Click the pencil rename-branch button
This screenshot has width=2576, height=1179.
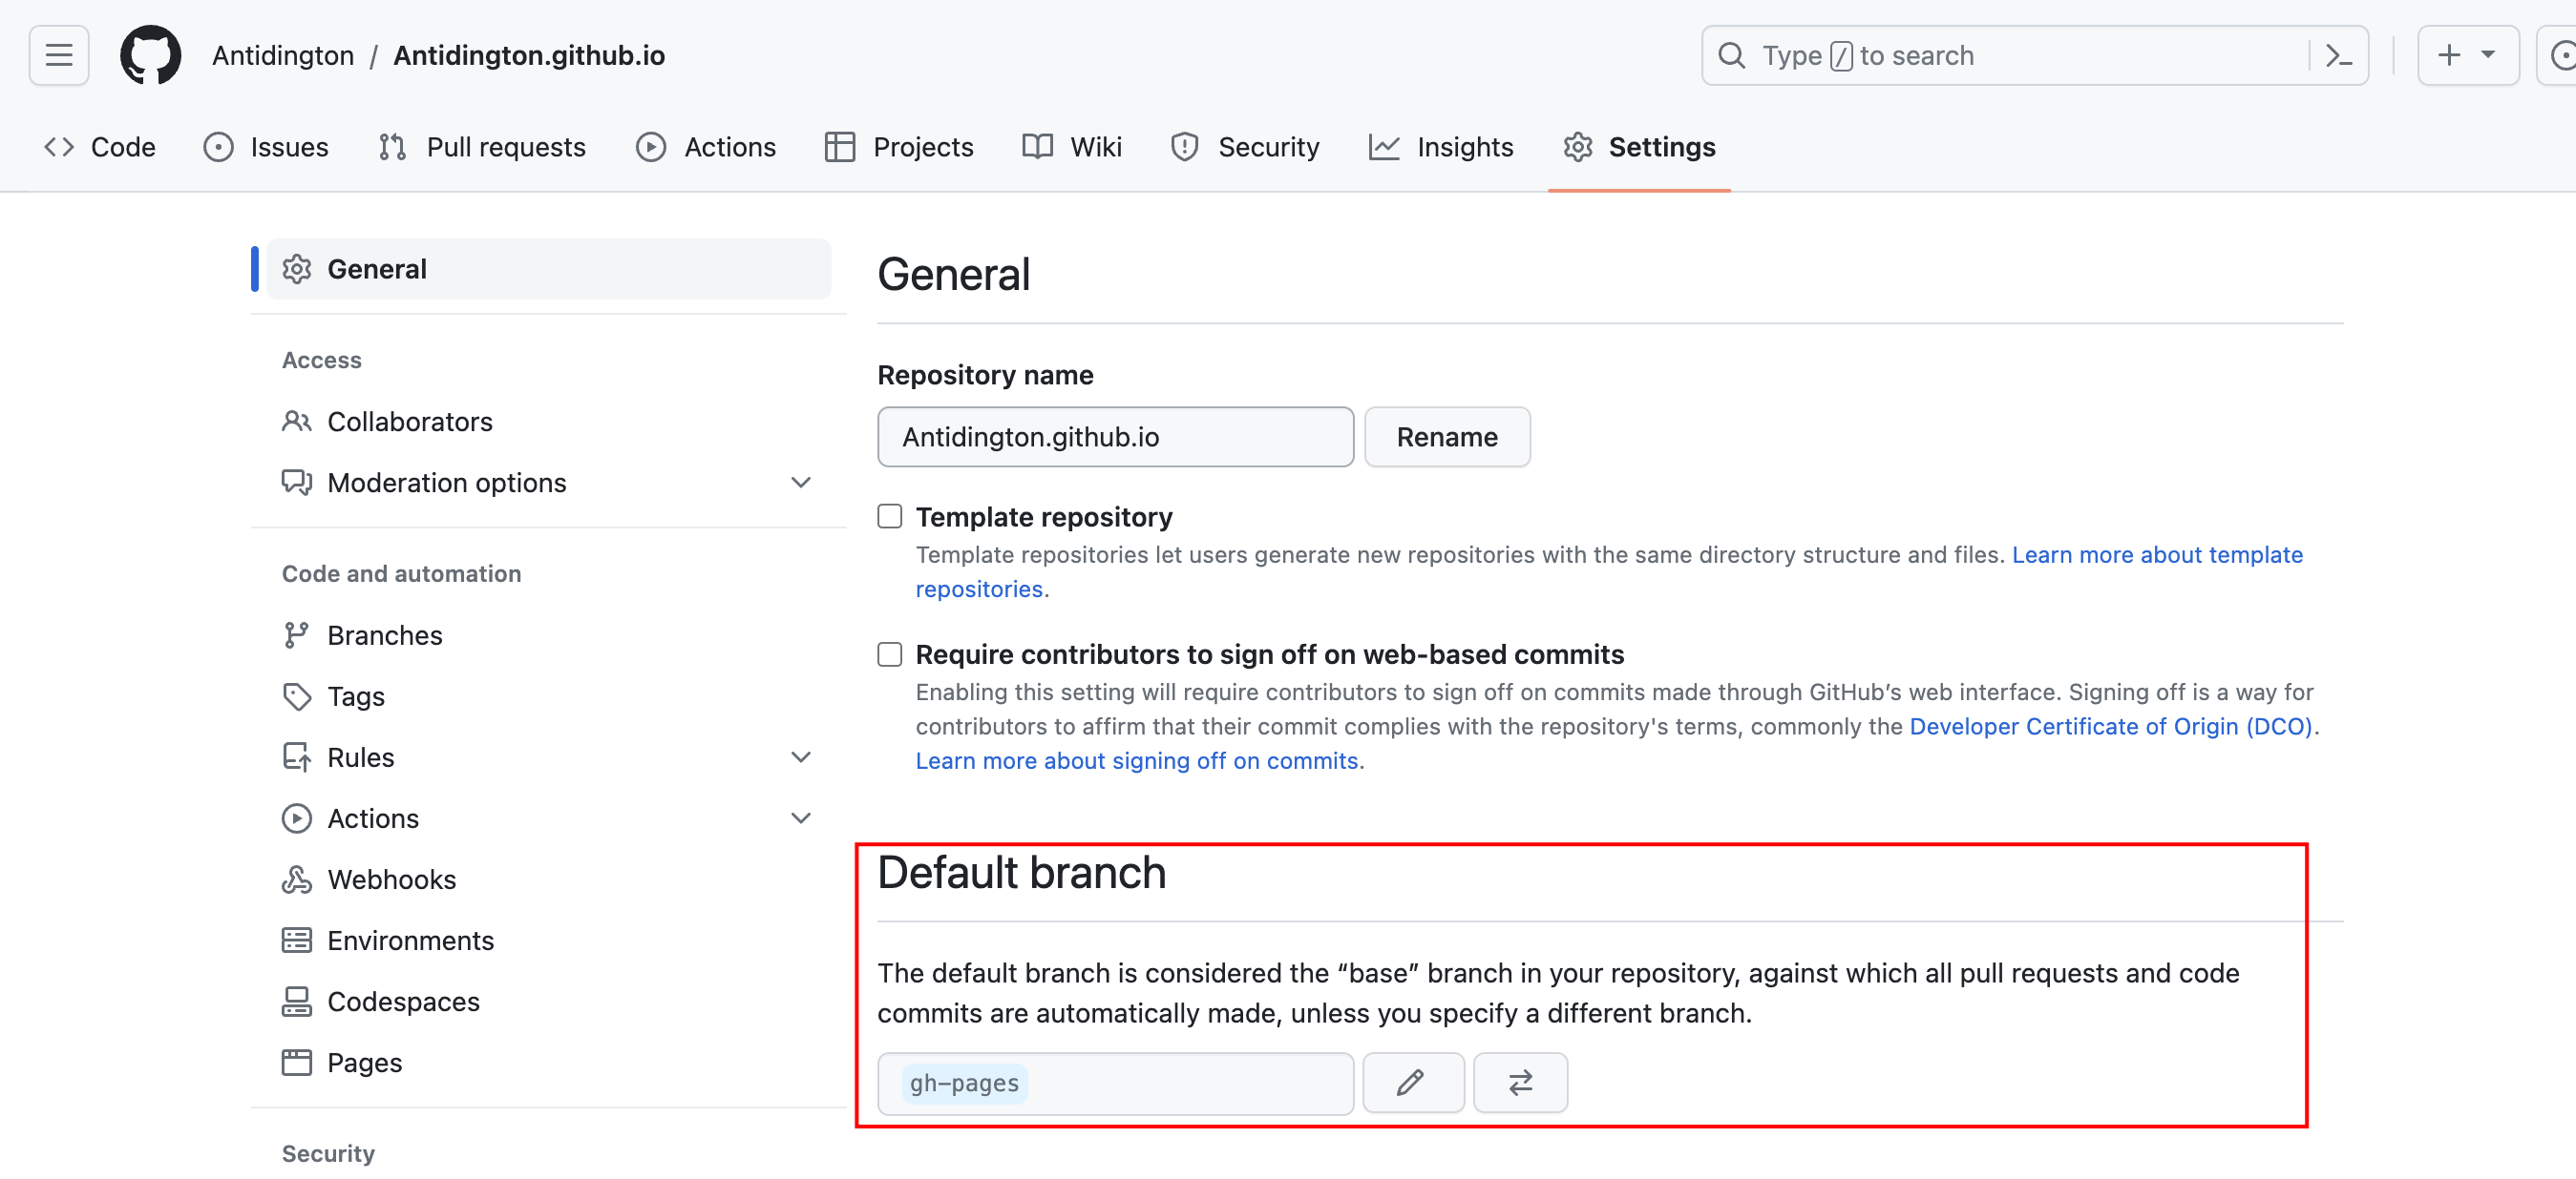pyautogui.click(x=1412, y=1083)
